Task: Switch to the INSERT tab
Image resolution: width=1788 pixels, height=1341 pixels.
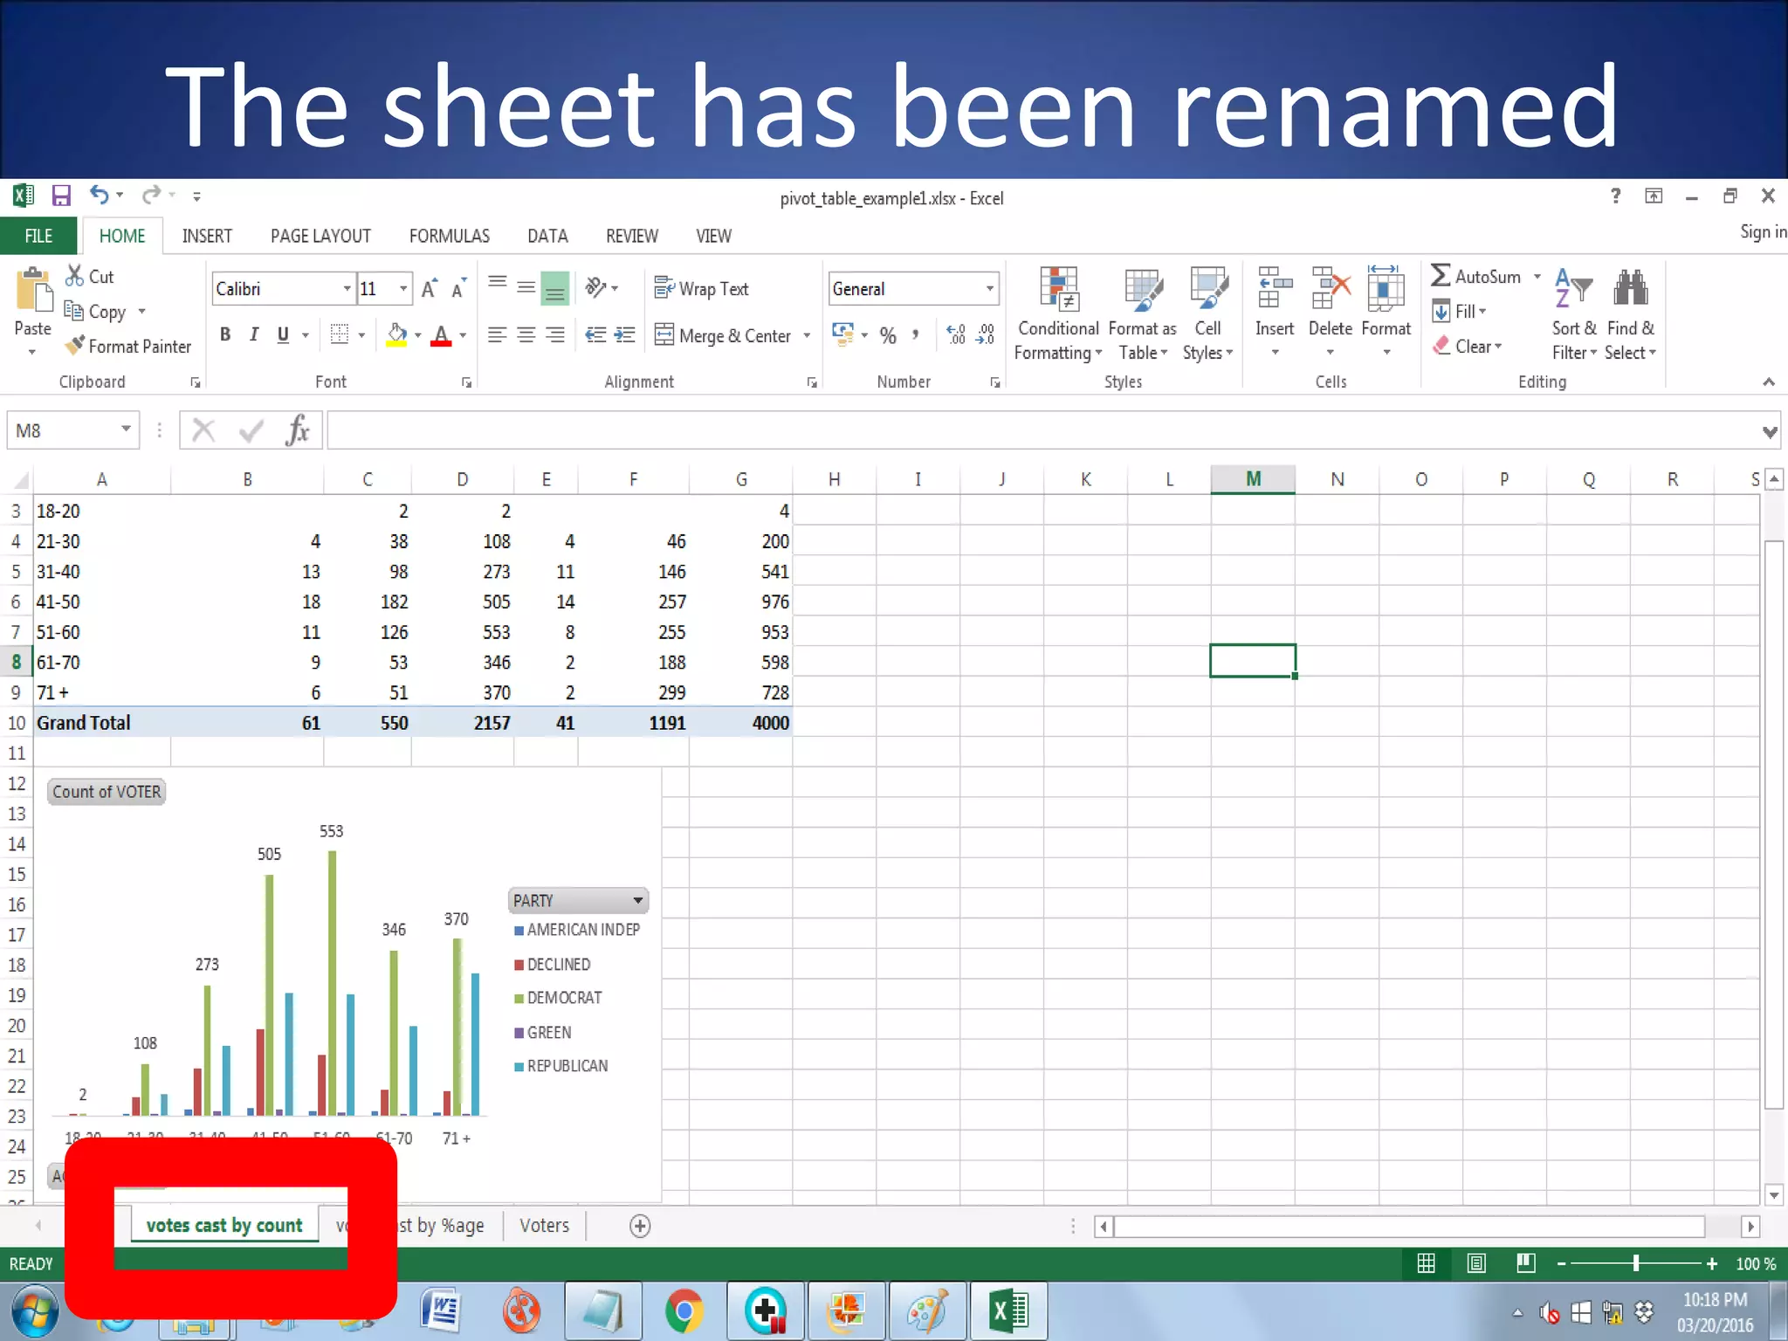Action: (207, 236)
